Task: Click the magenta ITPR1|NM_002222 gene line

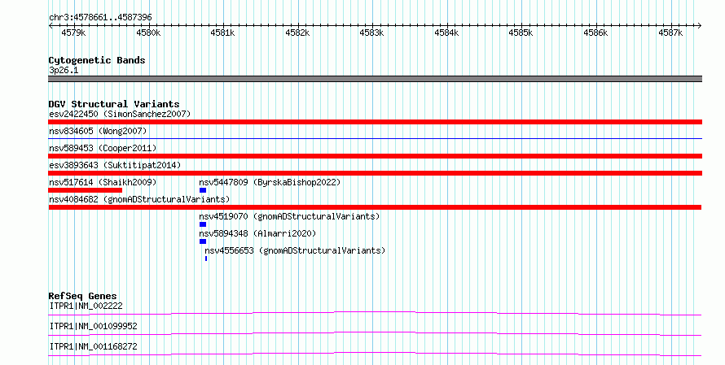Action: (x=375, y=313)
